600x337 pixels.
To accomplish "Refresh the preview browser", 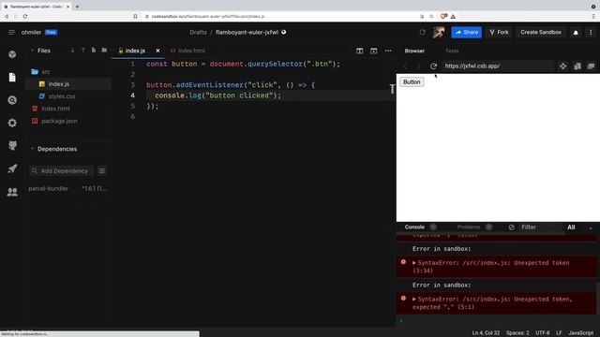I will tap(433, 66).
